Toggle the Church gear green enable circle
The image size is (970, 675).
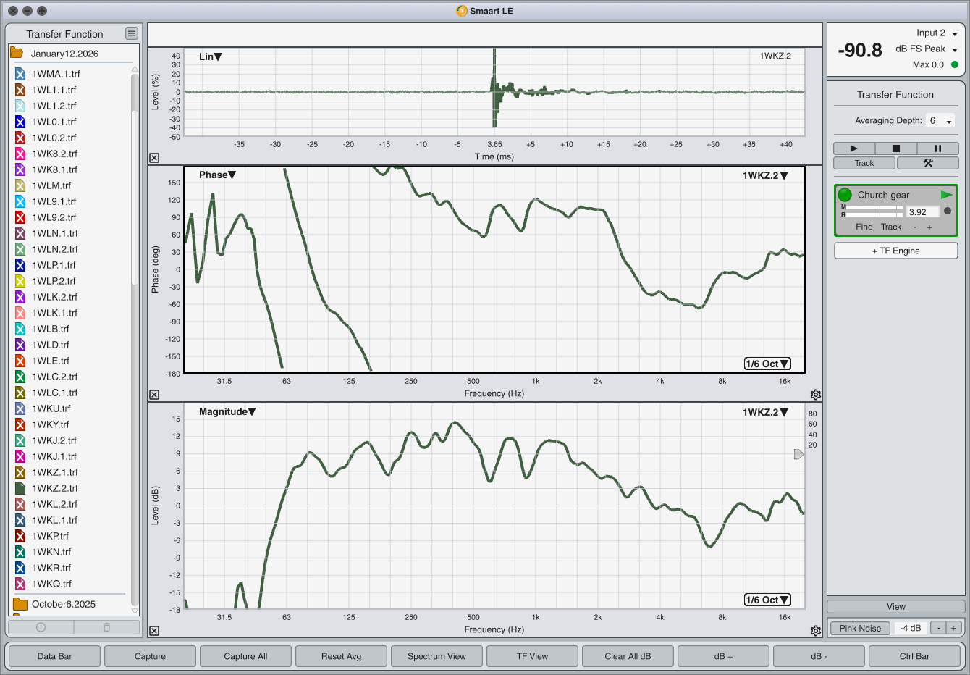(x=845, y=195)
